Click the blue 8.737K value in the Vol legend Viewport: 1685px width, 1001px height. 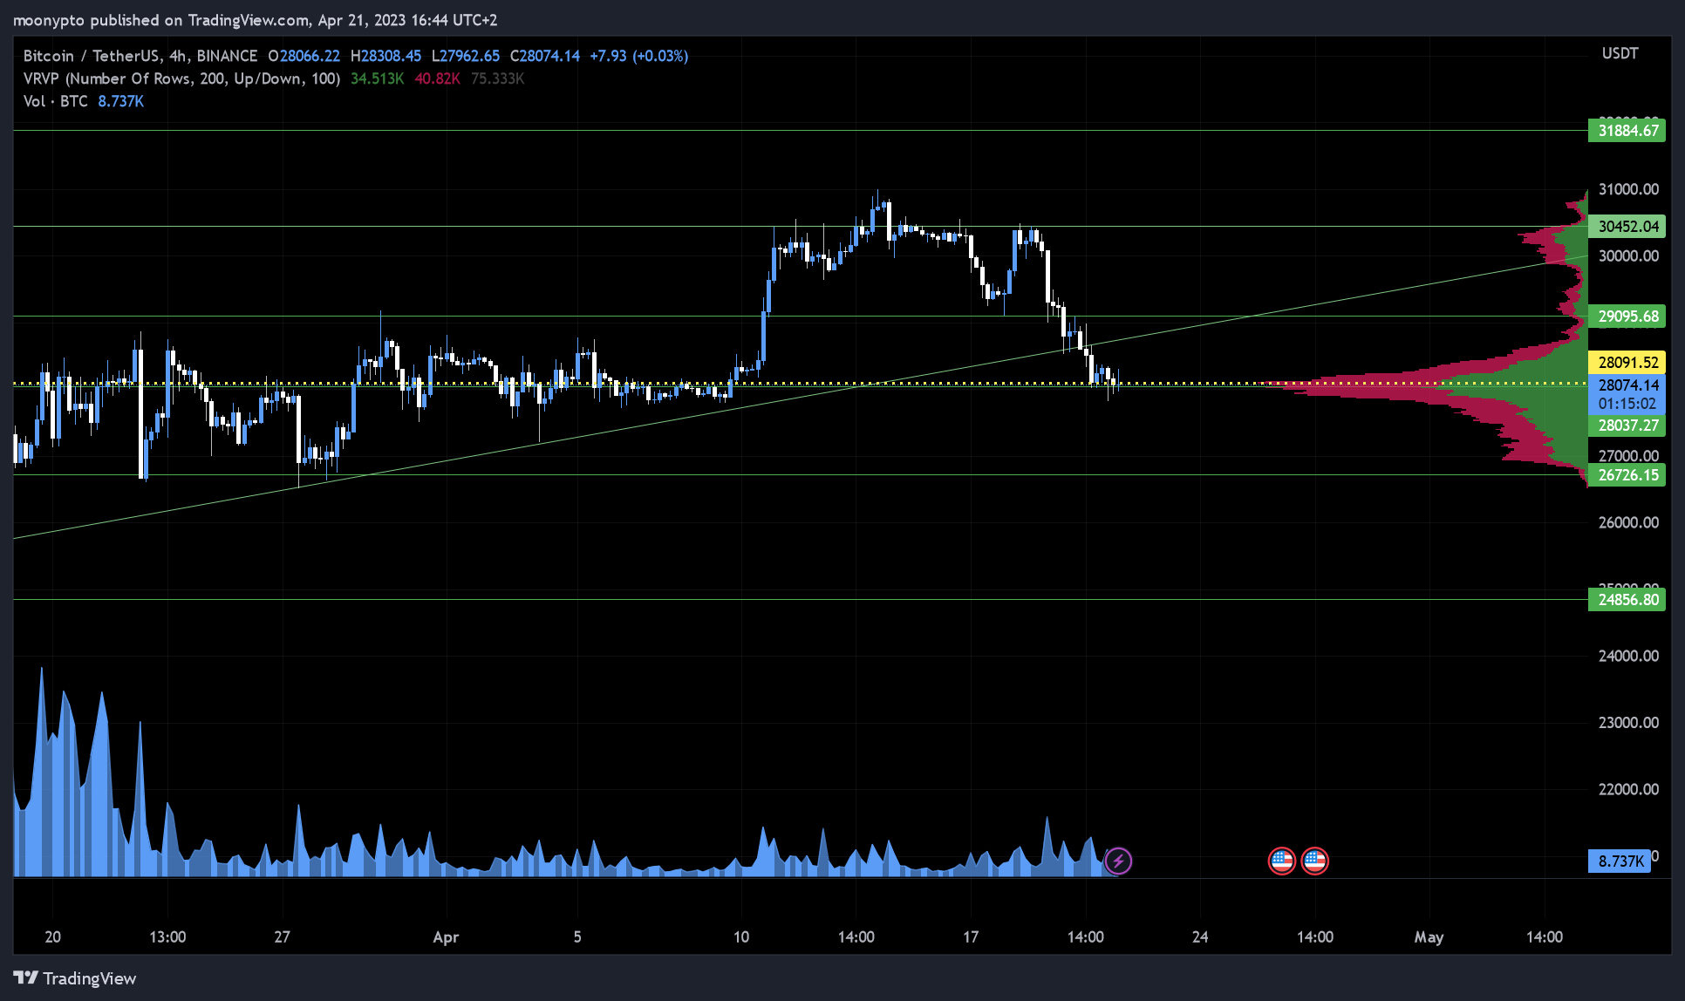[120, 101]
